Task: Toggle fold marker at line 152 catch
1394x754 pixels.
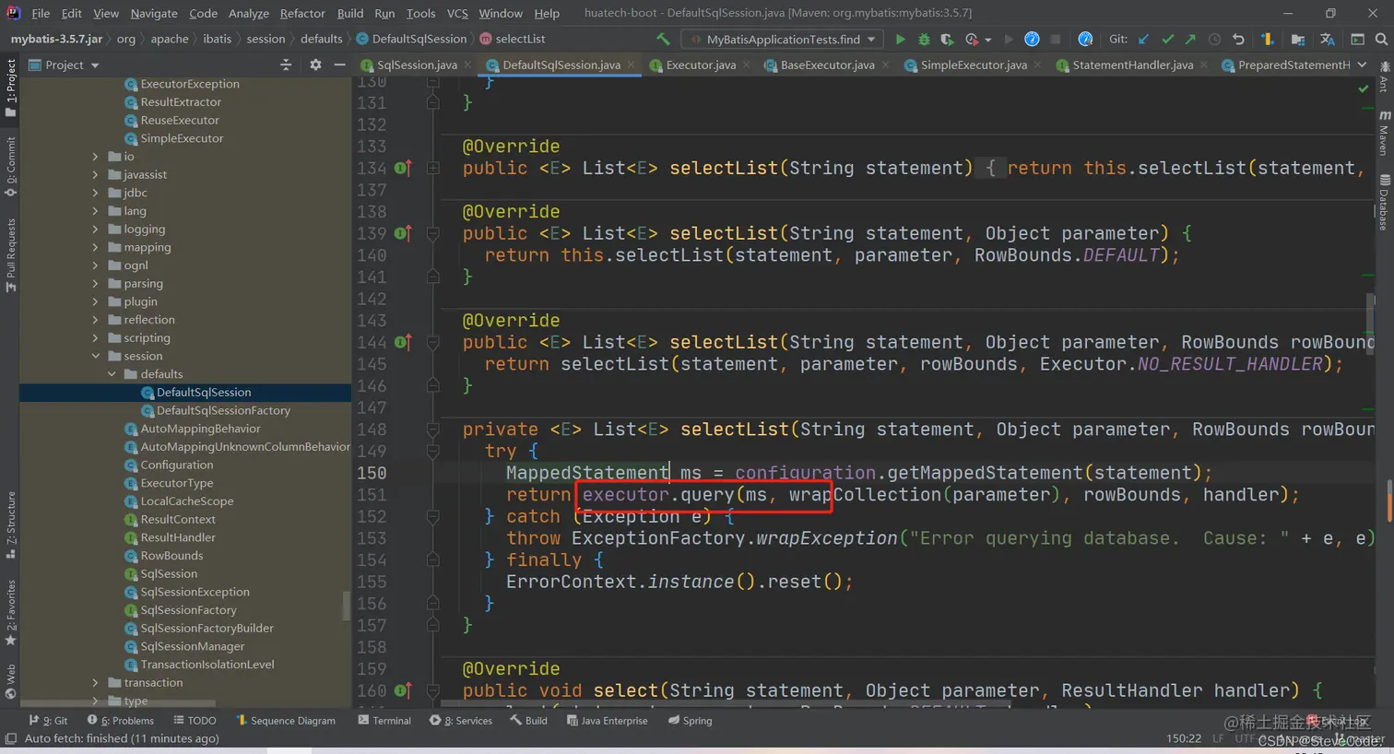Action: click(432, 516)
